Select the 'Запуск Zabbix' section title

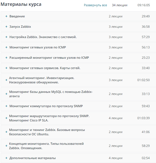20,27
